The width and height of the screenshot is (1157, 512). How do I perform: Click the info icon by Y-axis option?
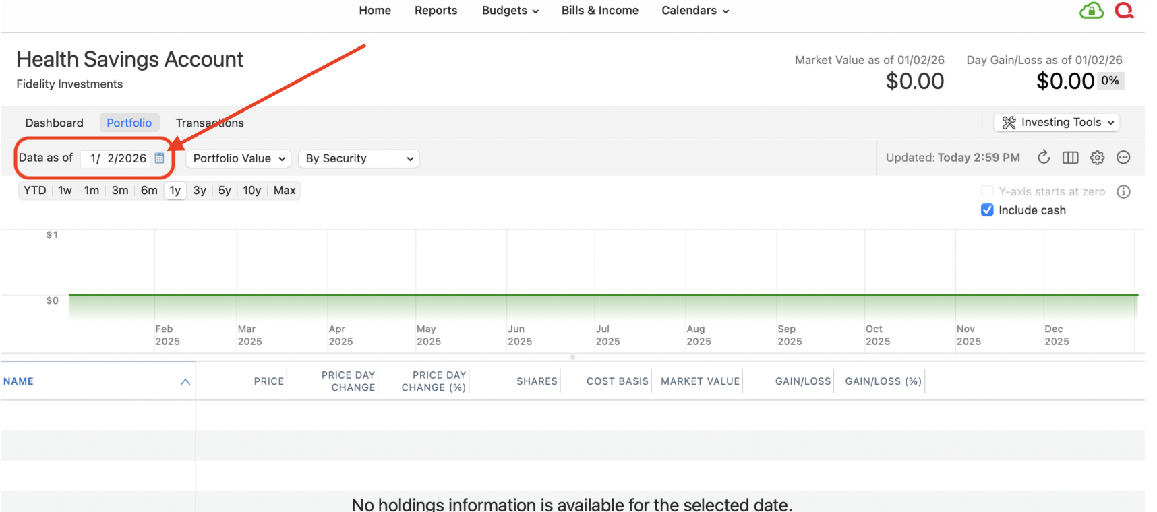(1123, 191)
